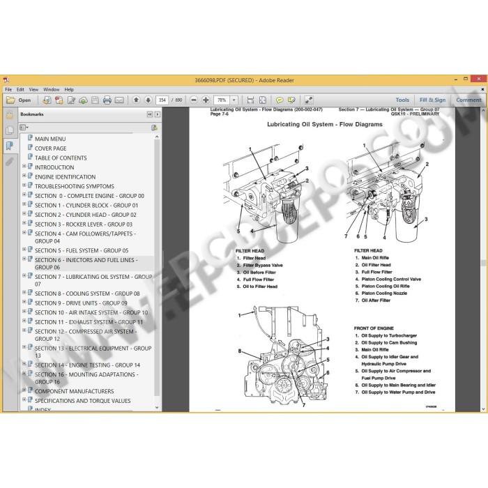Open the Fill & Sign pane
488x488 pixels.
tap(433, 100)
